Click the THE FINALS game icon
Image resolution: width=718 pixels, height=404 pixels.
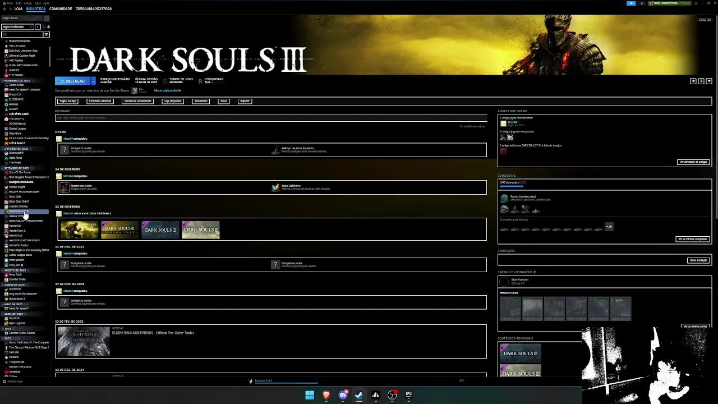coord(6,75)
